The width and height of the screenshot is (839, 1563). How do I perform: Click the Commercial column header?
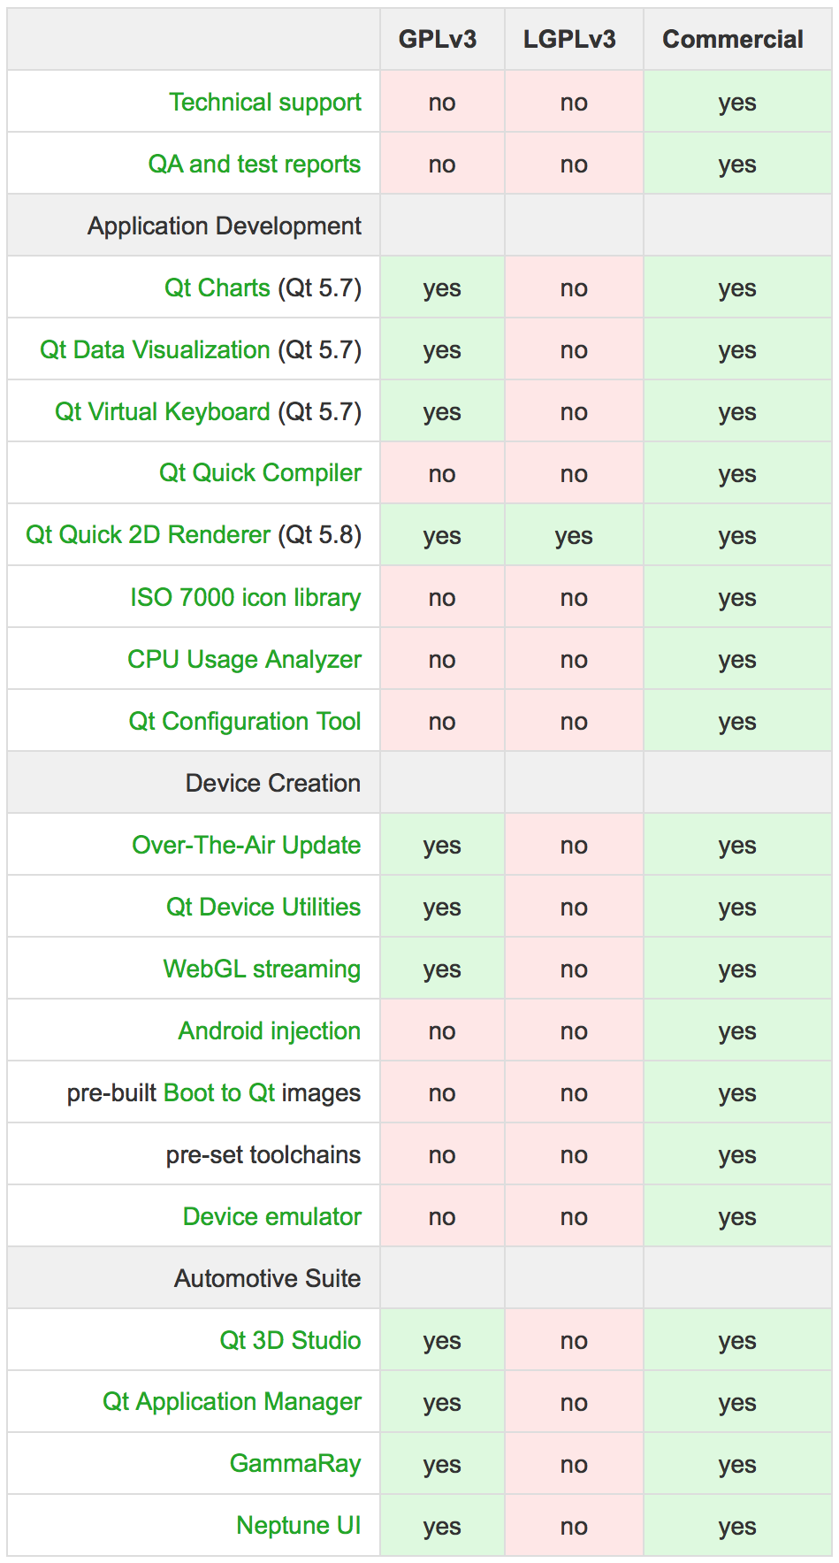click(733, 40)
